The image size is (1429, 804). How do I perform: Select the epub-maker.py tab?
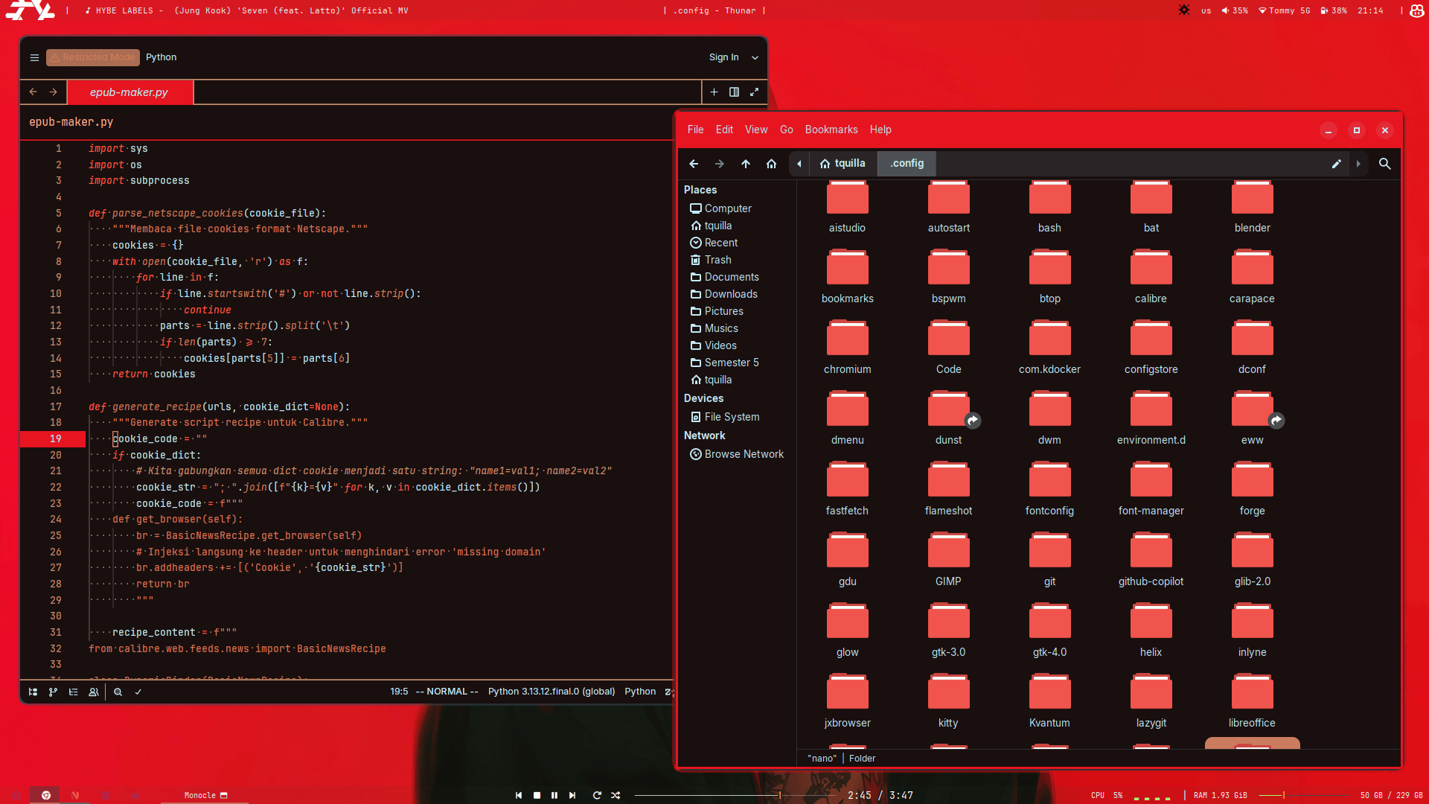tap(129, 92)
